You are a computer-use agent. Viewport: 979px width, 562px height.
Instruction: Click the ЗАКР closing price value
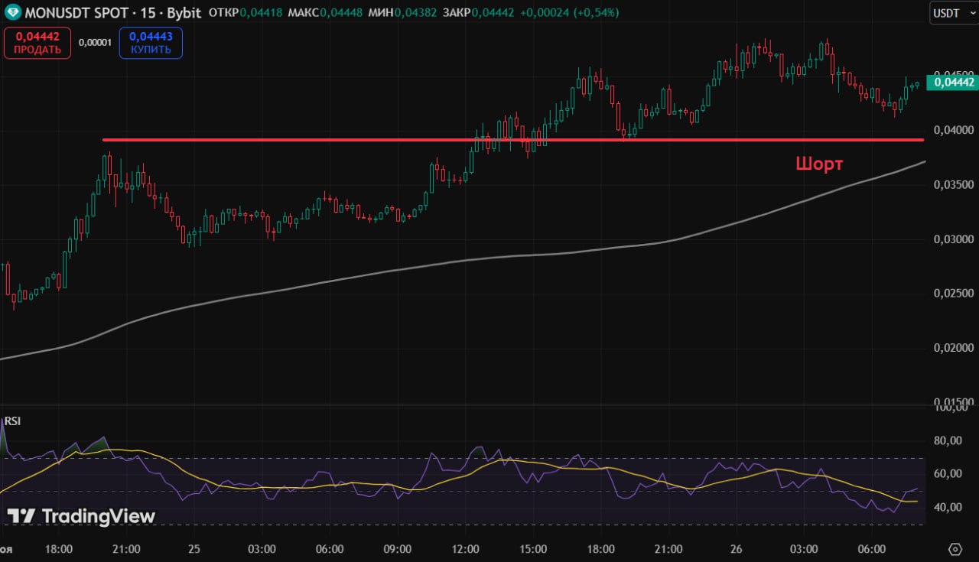point(500,13)
